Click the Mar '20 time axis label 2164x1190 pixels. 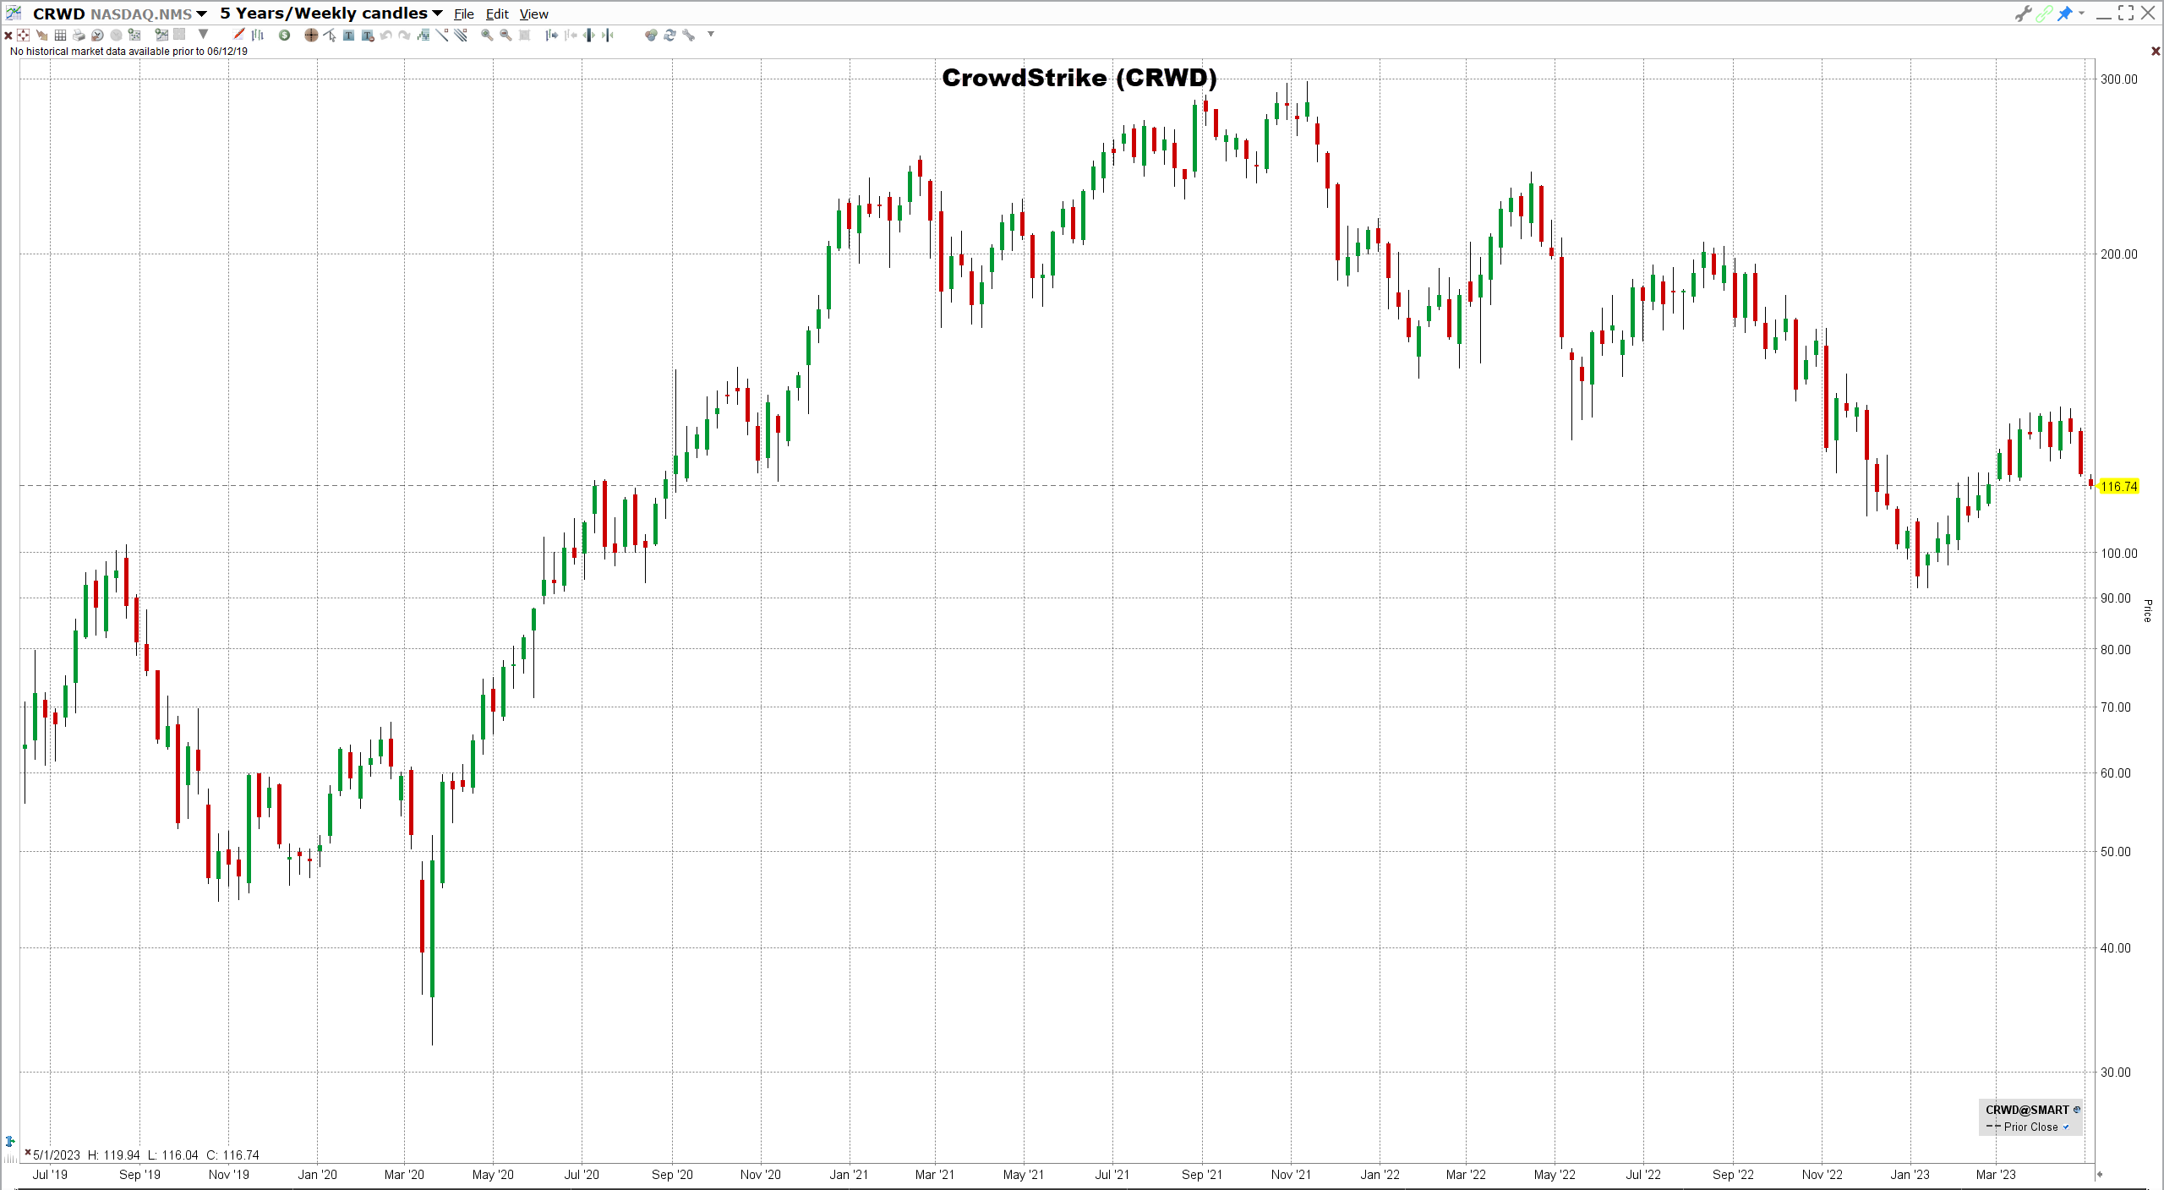click(404, 1175)
